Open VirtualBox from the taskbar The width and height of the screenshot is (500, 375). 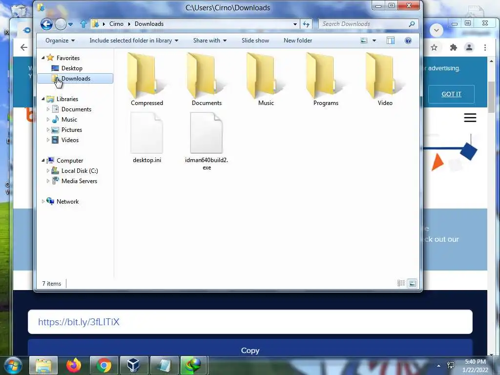(x=133, y=365)
